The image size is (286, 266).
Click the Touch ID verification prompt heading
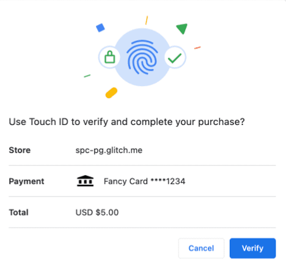coord(127,122)
